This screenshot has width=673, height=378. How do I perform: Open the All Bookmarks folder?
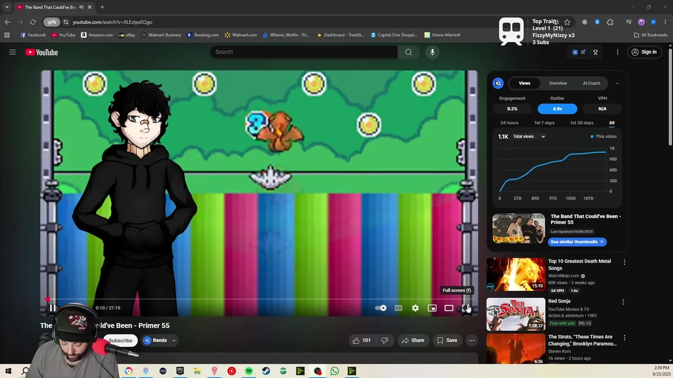coord(651,35)
